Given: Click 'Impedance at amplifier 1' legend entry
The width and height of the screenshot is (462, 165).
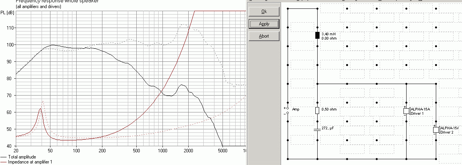Looking at the screenshot, I should (x=30, y=162).
